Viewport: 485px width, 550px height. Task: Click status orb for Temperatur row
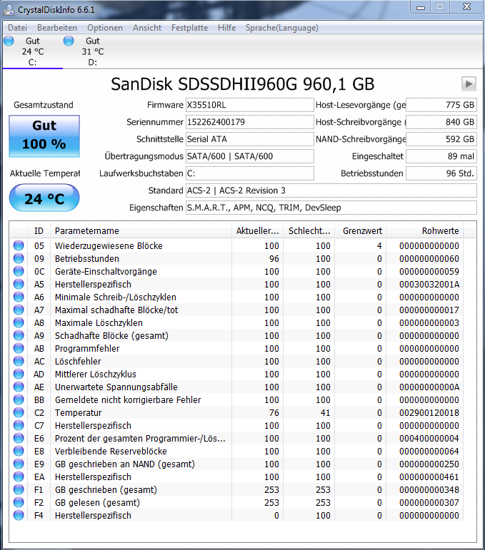pyautogui.click(x=19, y=412)
